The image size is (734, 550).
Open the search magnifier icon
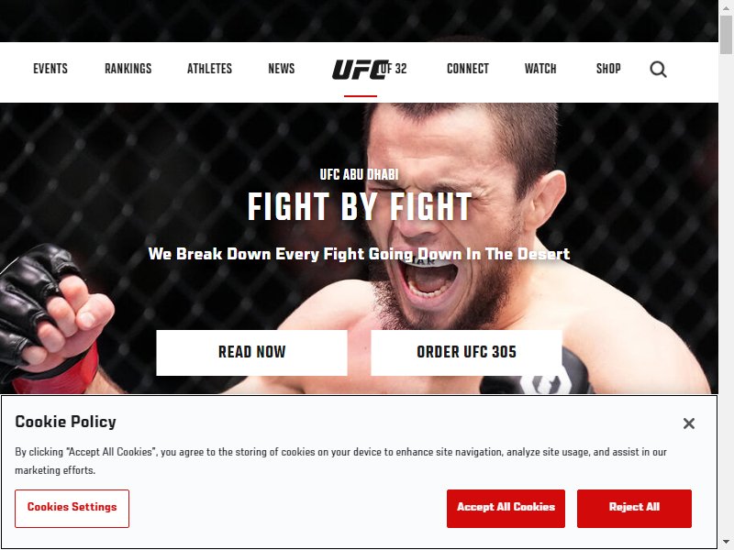coord(658,70)
